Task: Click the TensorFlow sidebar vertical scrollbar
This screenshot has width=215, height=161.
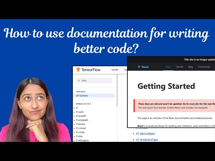Action: pos(117,90)
